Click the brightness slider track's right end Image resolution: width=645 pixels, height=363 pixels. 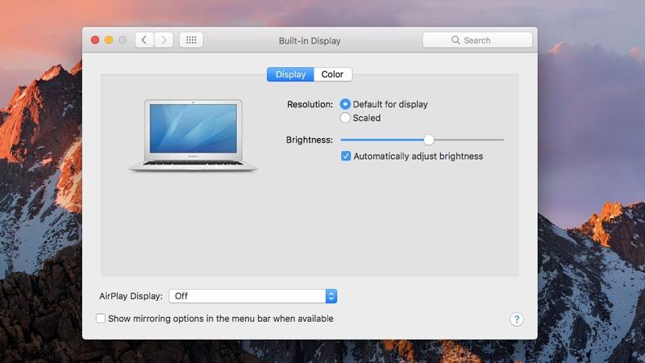coord(502,140)
